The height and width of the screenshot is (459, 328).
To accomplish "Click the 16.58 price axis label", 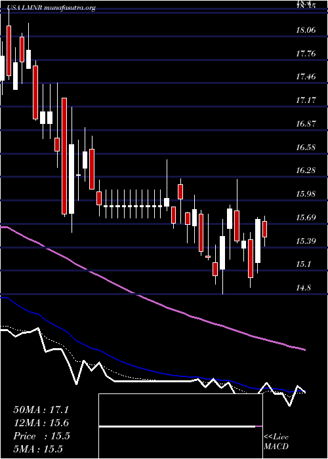I will [x=306, y=148].
